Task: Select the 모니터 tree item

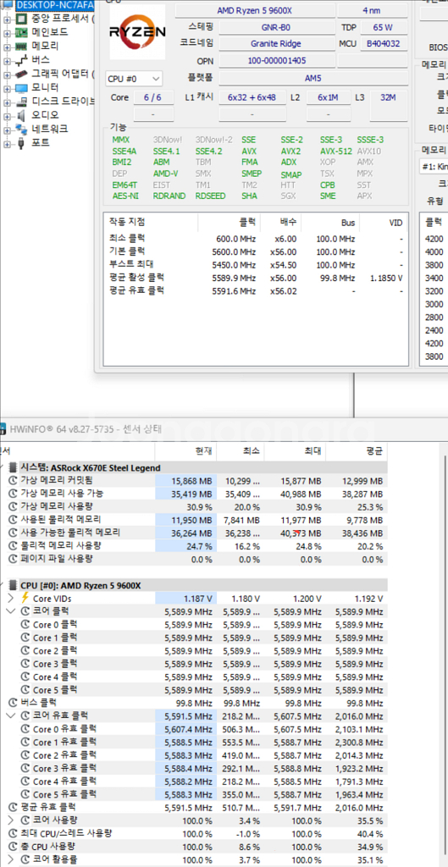Action: (x=45, y=88)
